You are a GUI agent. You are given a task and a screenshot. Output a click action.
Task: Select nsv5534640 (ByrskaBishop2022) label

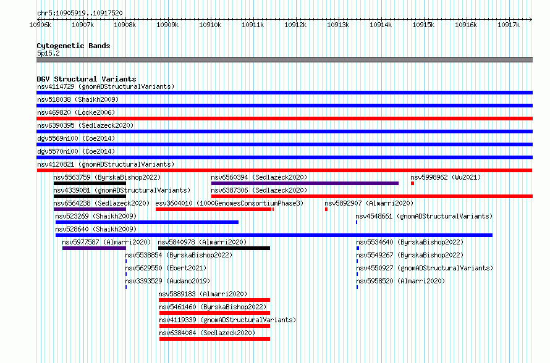coord(410,242)
